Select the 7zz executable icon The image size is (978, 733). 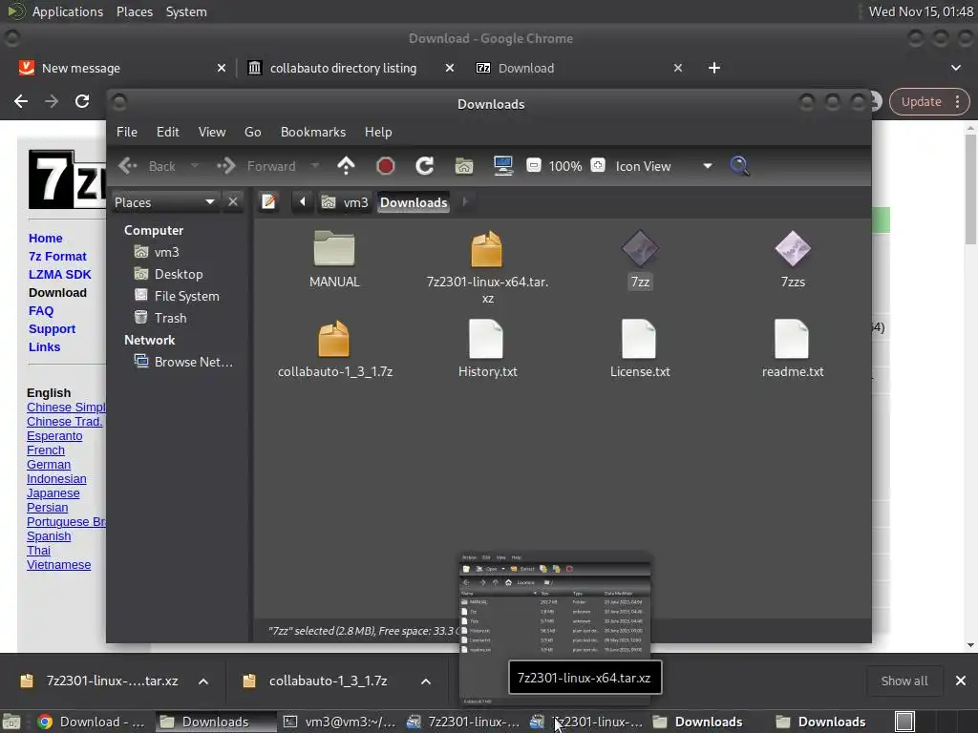640,249
